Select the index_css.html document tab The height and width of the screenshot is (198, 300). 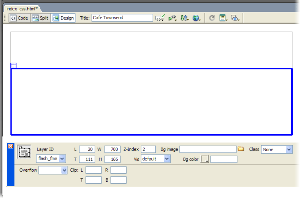point(22,9)
